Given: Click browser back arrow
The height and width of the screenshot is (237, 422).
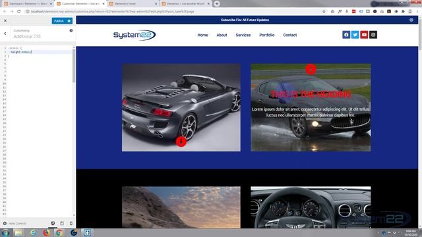Looking at the screenshot, I should pyautogui.click(x=5, y=12).
